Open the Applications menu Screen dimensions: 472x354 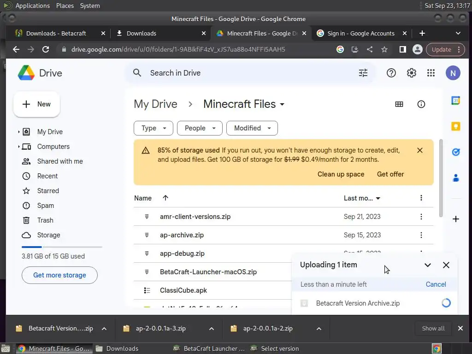[x=33, y=6]
